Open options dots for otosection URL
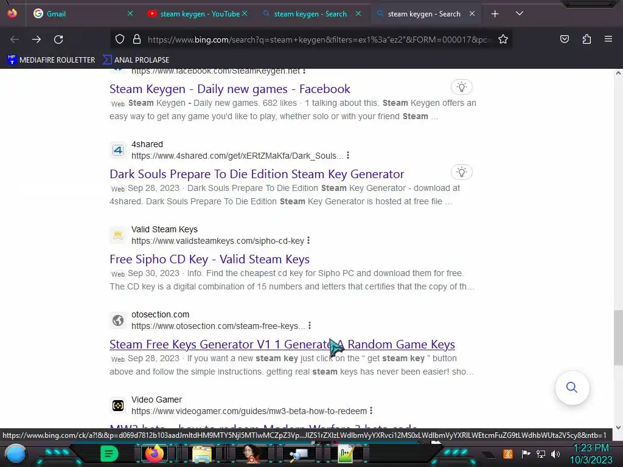The width and height of the screenshot is (623, 467). point(310,326)
